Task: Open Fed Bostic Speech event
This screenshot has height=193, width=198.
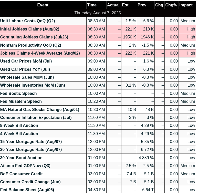Action: 18,93
